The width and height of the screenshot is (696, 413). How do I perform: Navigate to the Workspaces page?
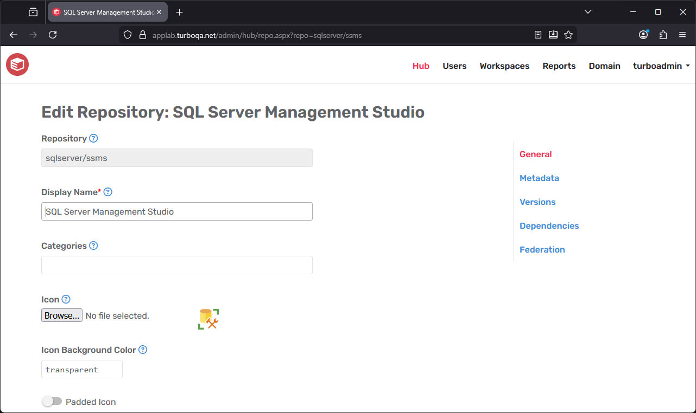[504, 66]
